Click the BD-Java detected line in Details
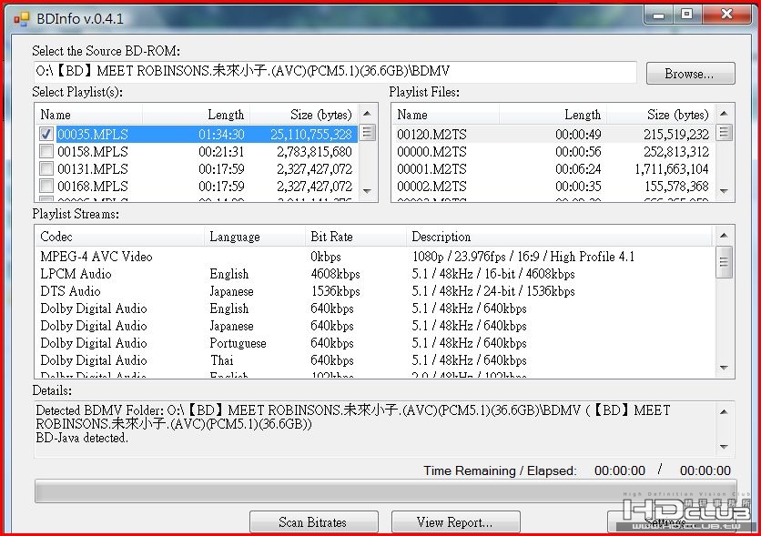 pyautogui.click(x=82, y=438)
